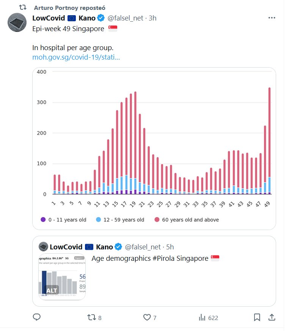Click the blue verified badge beside Kano
The image size is (286, 331).
[101, 18]
